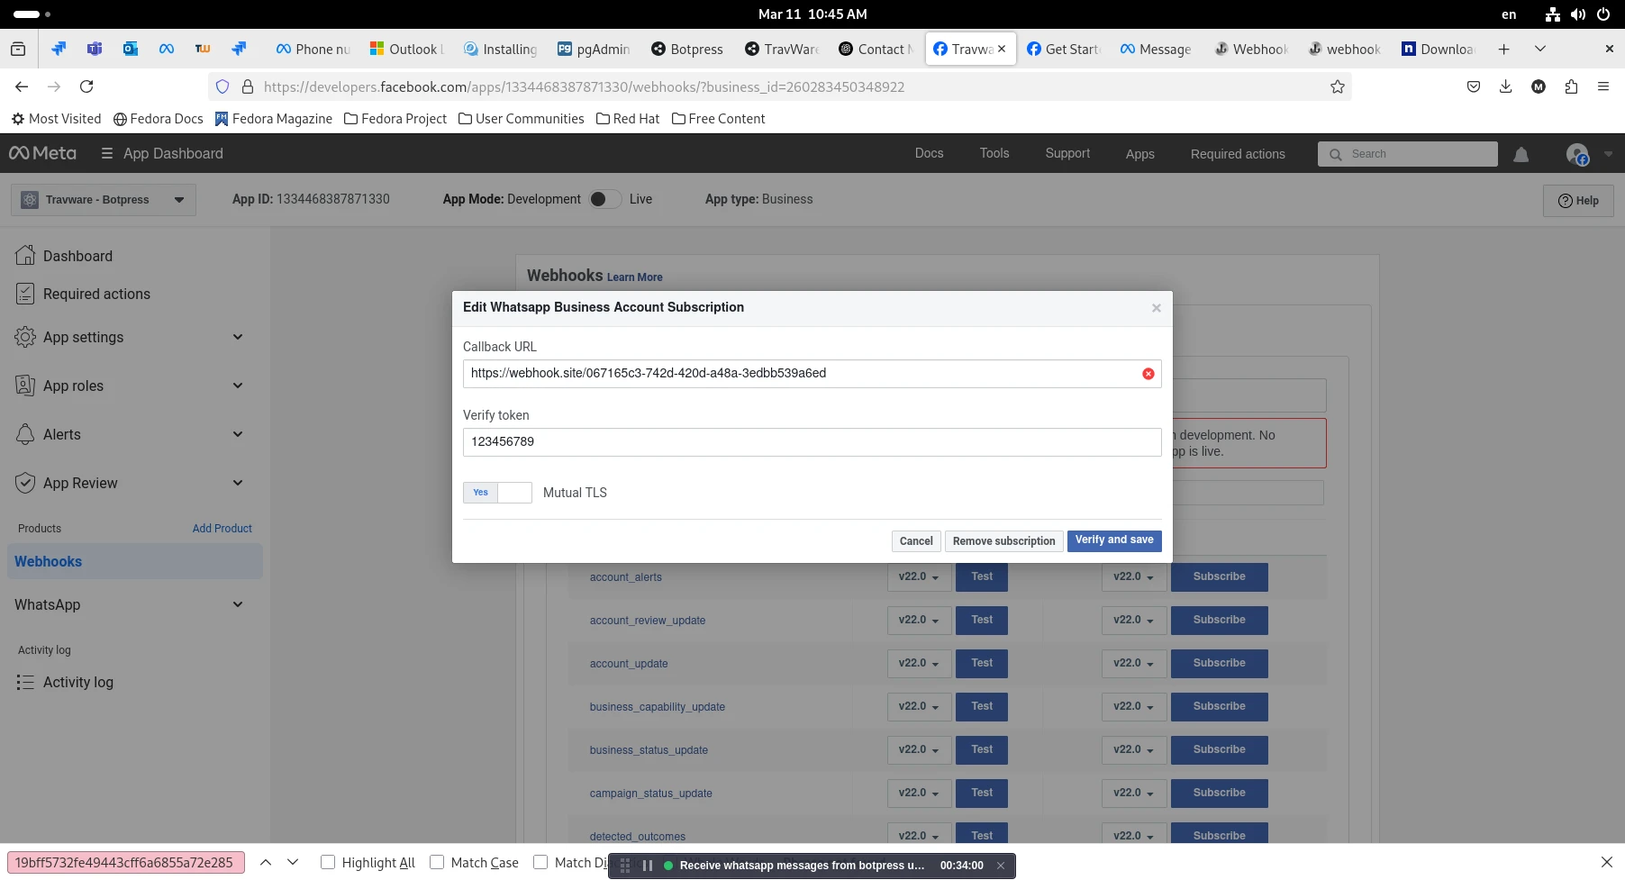Image resolution: width=1625 pixels, height=880 pixels.
Task: Find previous match arrow
Action: (x=266, y=862)
